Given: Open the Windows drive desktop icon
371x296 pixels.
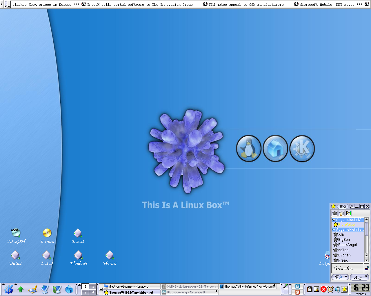Looking at the screenshot, I should (x=79, y=258).
